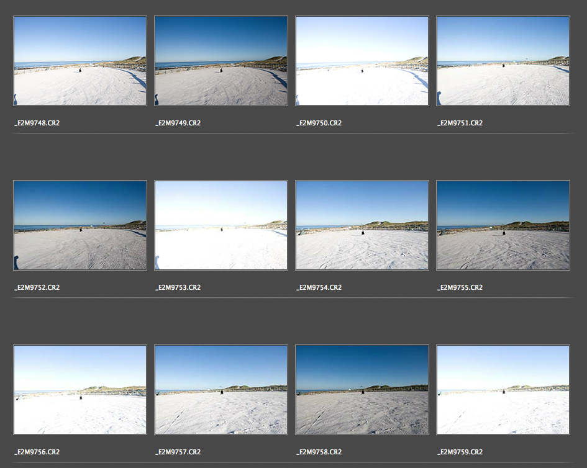The height and width of the screenshot is (468, 587).
Task: Select the _E2M9757.CR2 photo thumbnail
Action: [221, 390]
